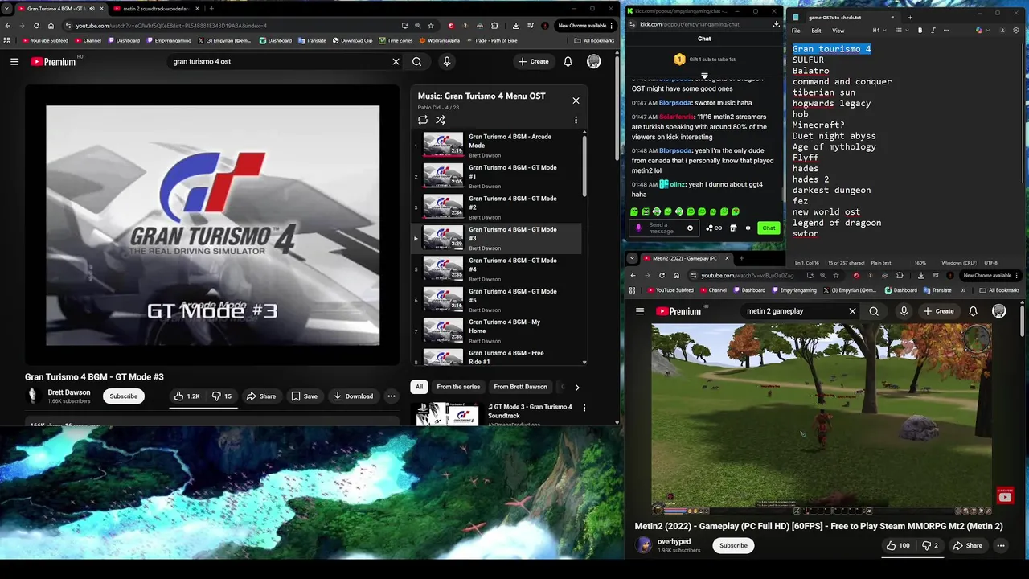This screenshot has height=579, width=1029.
Task: Dislike the Metin2 gameplay video (2)
Action: [930, 545]
